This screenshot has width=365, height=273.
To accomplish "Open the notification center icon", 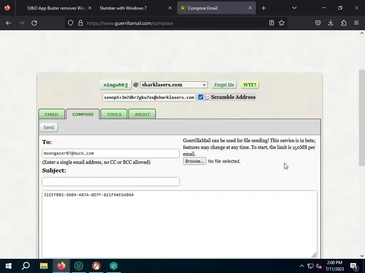I will point(354,266).
